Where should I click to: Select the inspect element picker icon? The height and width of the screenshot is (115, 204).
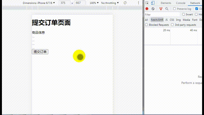point(147,3)
